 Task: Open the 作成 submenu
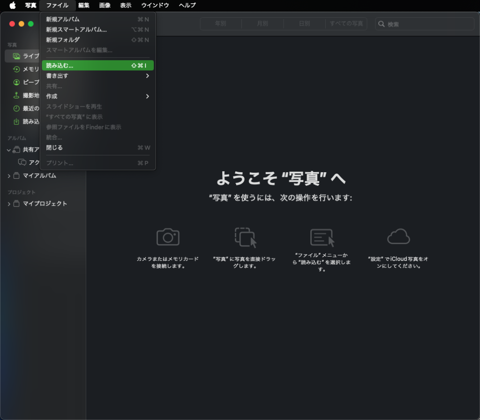click(x=97, y=96)
